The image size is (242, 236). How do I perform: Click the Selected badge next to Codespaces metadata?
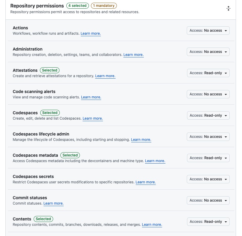coord(70,155)
